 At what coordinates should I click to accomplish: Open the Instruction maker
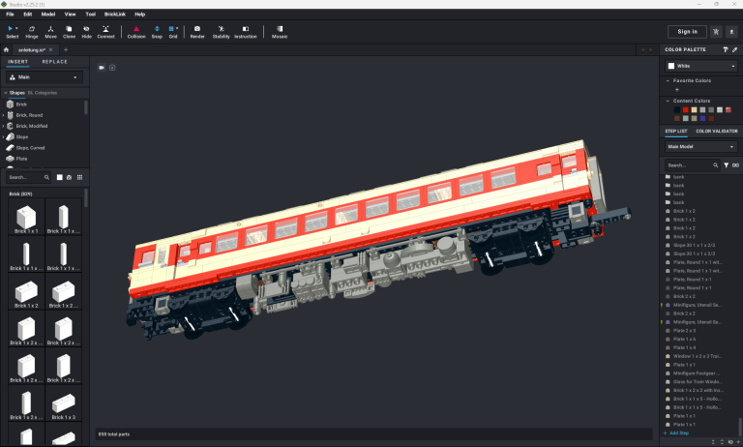click(246, 32)
